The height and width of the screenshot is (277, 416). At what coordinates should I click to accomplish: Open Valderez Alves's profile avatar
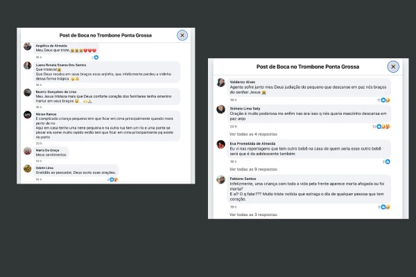pyautogui.click(x=220, y=82)
